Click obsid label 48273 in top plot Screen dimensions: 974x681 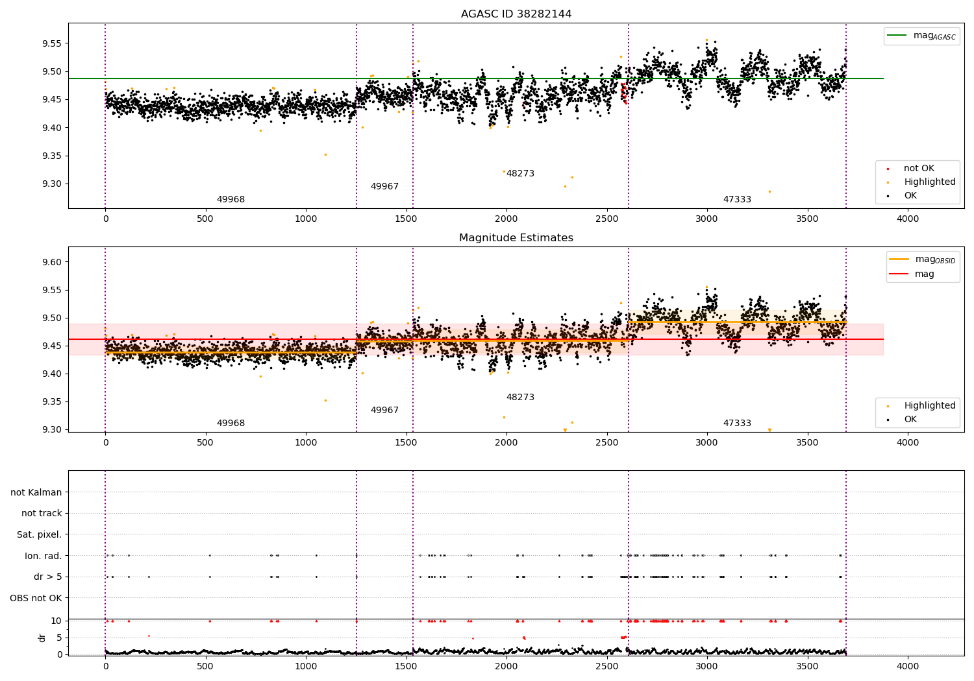[520, 174]
